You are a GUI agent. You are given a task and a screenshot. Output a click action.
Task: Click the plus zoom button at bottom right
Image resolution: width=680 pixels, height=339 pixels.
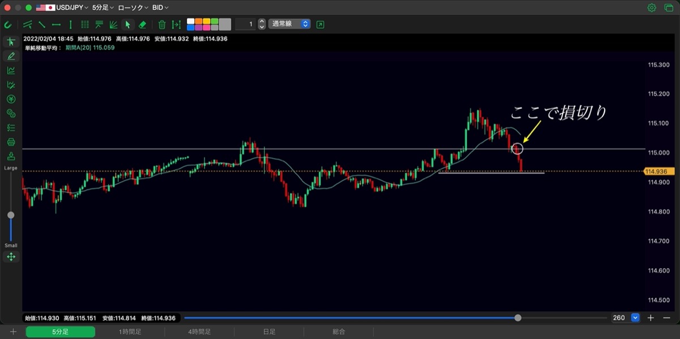[651, 318]
